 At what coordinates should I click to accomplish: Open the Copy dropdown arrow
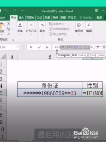[12, 29]
